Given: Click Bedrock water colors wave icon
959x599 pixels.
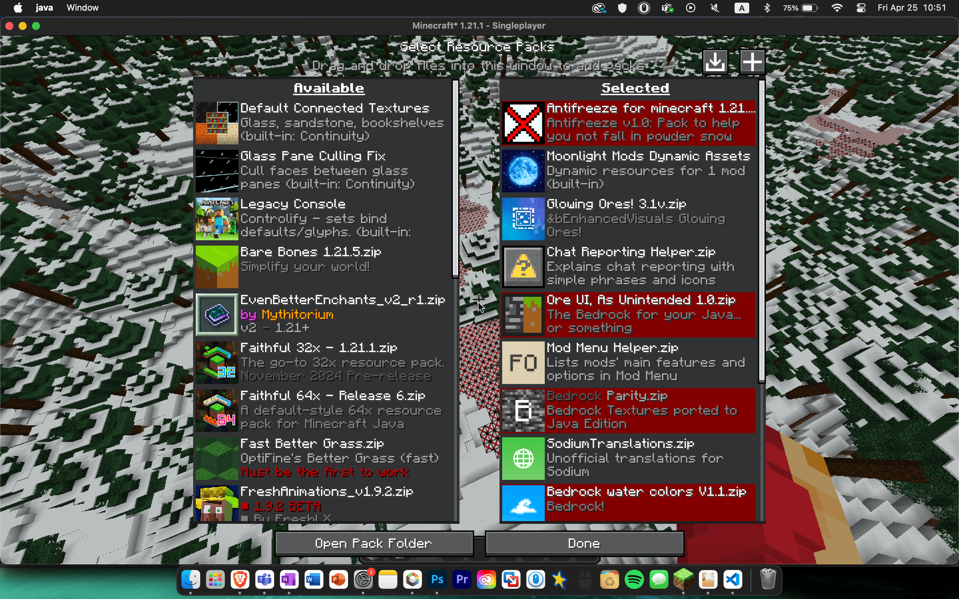Looking at the screenshot, I should [523, 503].
